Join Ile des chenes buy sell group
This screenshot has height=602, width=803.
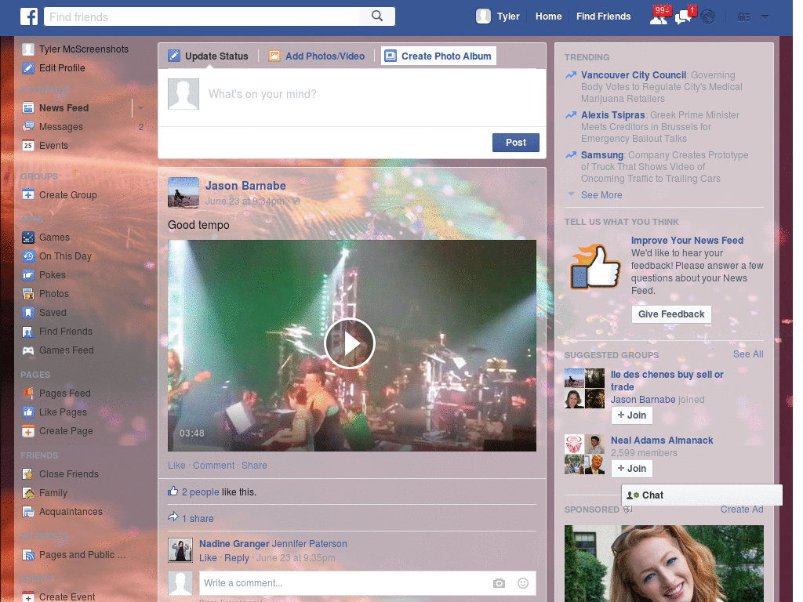click(x=631, y=415)
